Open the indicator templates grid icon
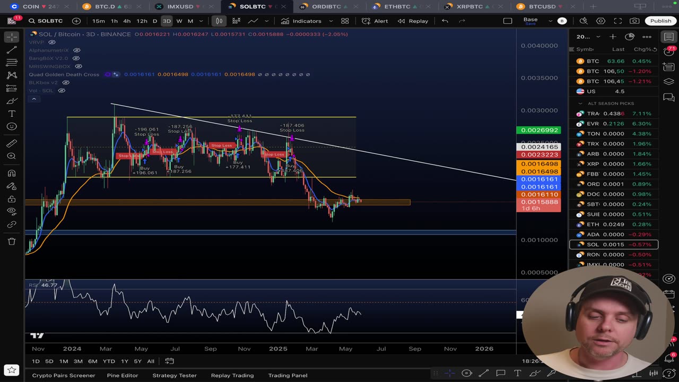The width and height of the screenshot is (679, 382). click(345, 21)
